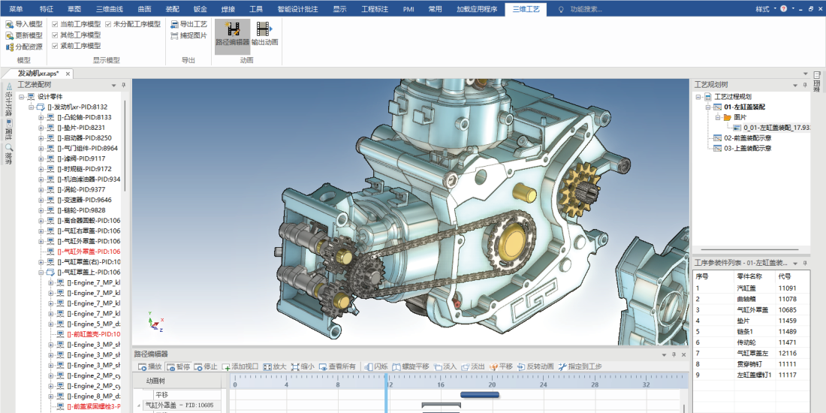Viewport: 826px width, 413px height.
Task: Toggle the 当前工序模型 checkbox
Action: [55, 24]
